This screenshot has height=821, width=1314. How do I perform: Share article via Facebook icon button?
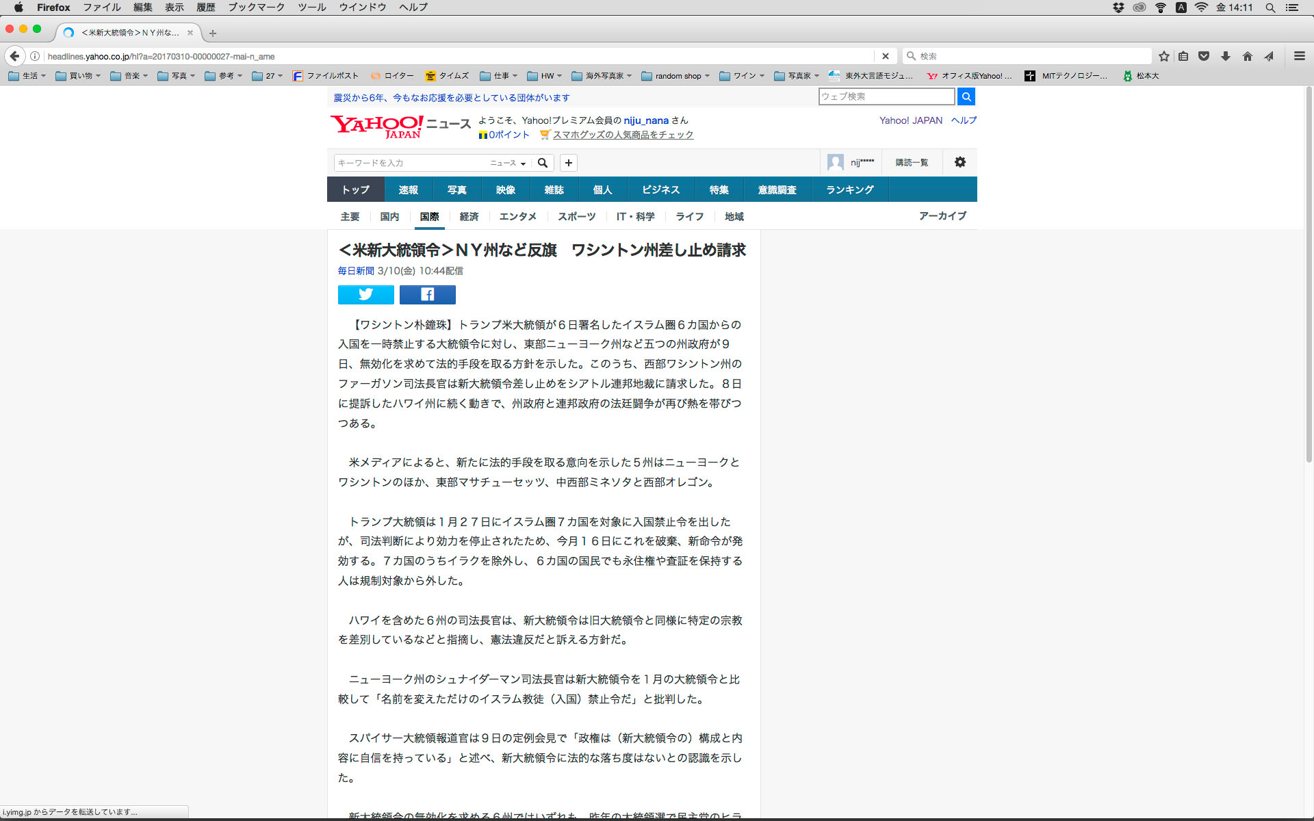pyautogui.click(x=427, y=295)
